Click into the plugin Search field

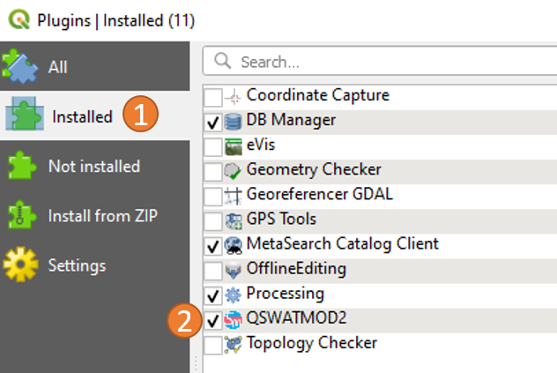click(380, 61)
